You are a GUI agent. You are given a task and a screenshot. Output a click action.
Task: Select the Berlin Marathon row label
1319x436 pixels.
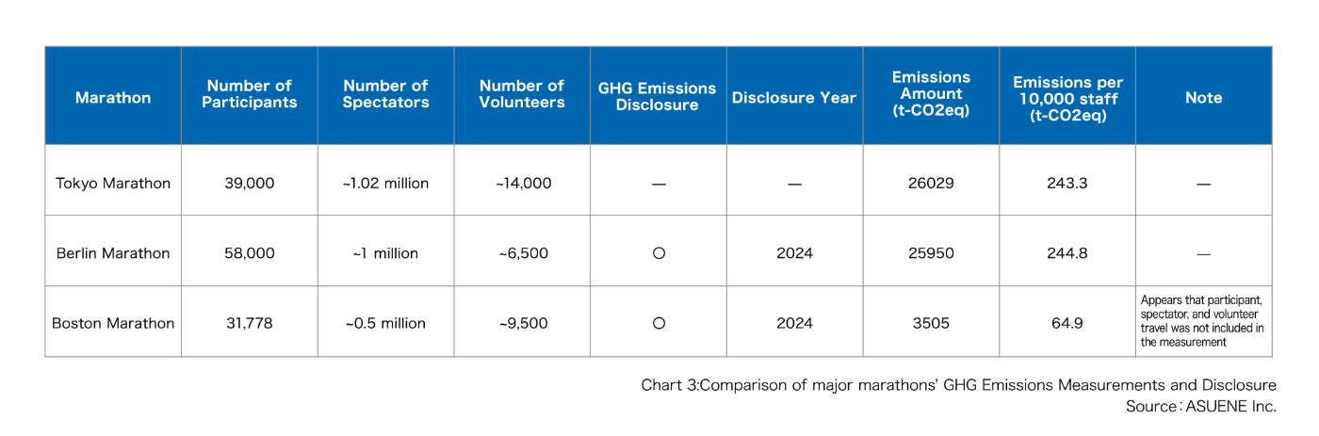click(x=113, y=253)
